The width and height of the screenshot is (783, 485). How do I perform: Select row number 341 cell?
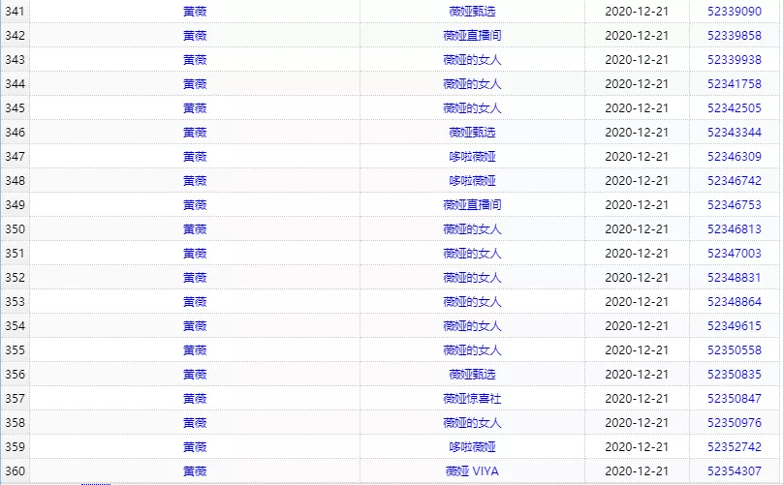click(x=15, y=12)
